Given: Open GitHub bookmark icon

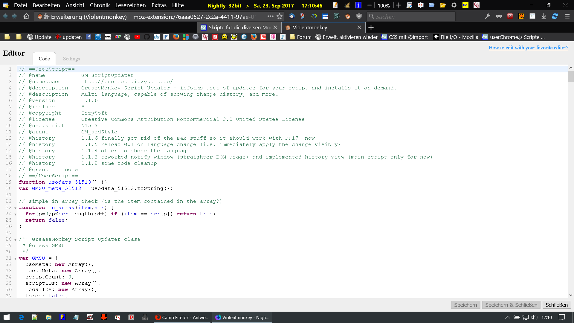Looking at the screenshot, I should tap(147, 37).
